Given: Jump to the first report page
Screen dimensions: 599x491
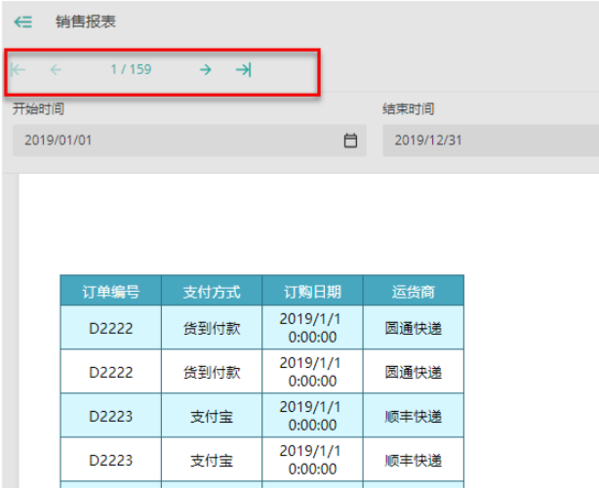Looking at the screenshot, I should pos(19,69).
